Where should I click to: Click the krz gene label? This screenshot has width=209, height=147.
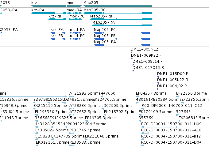[34, 3]
